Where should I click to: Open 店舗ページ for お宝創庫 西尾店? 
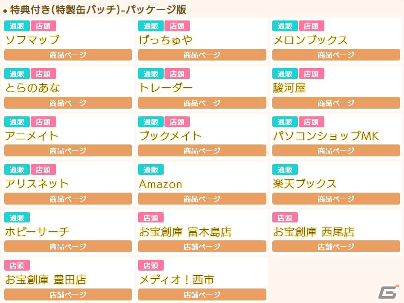[x=336, y=247]
